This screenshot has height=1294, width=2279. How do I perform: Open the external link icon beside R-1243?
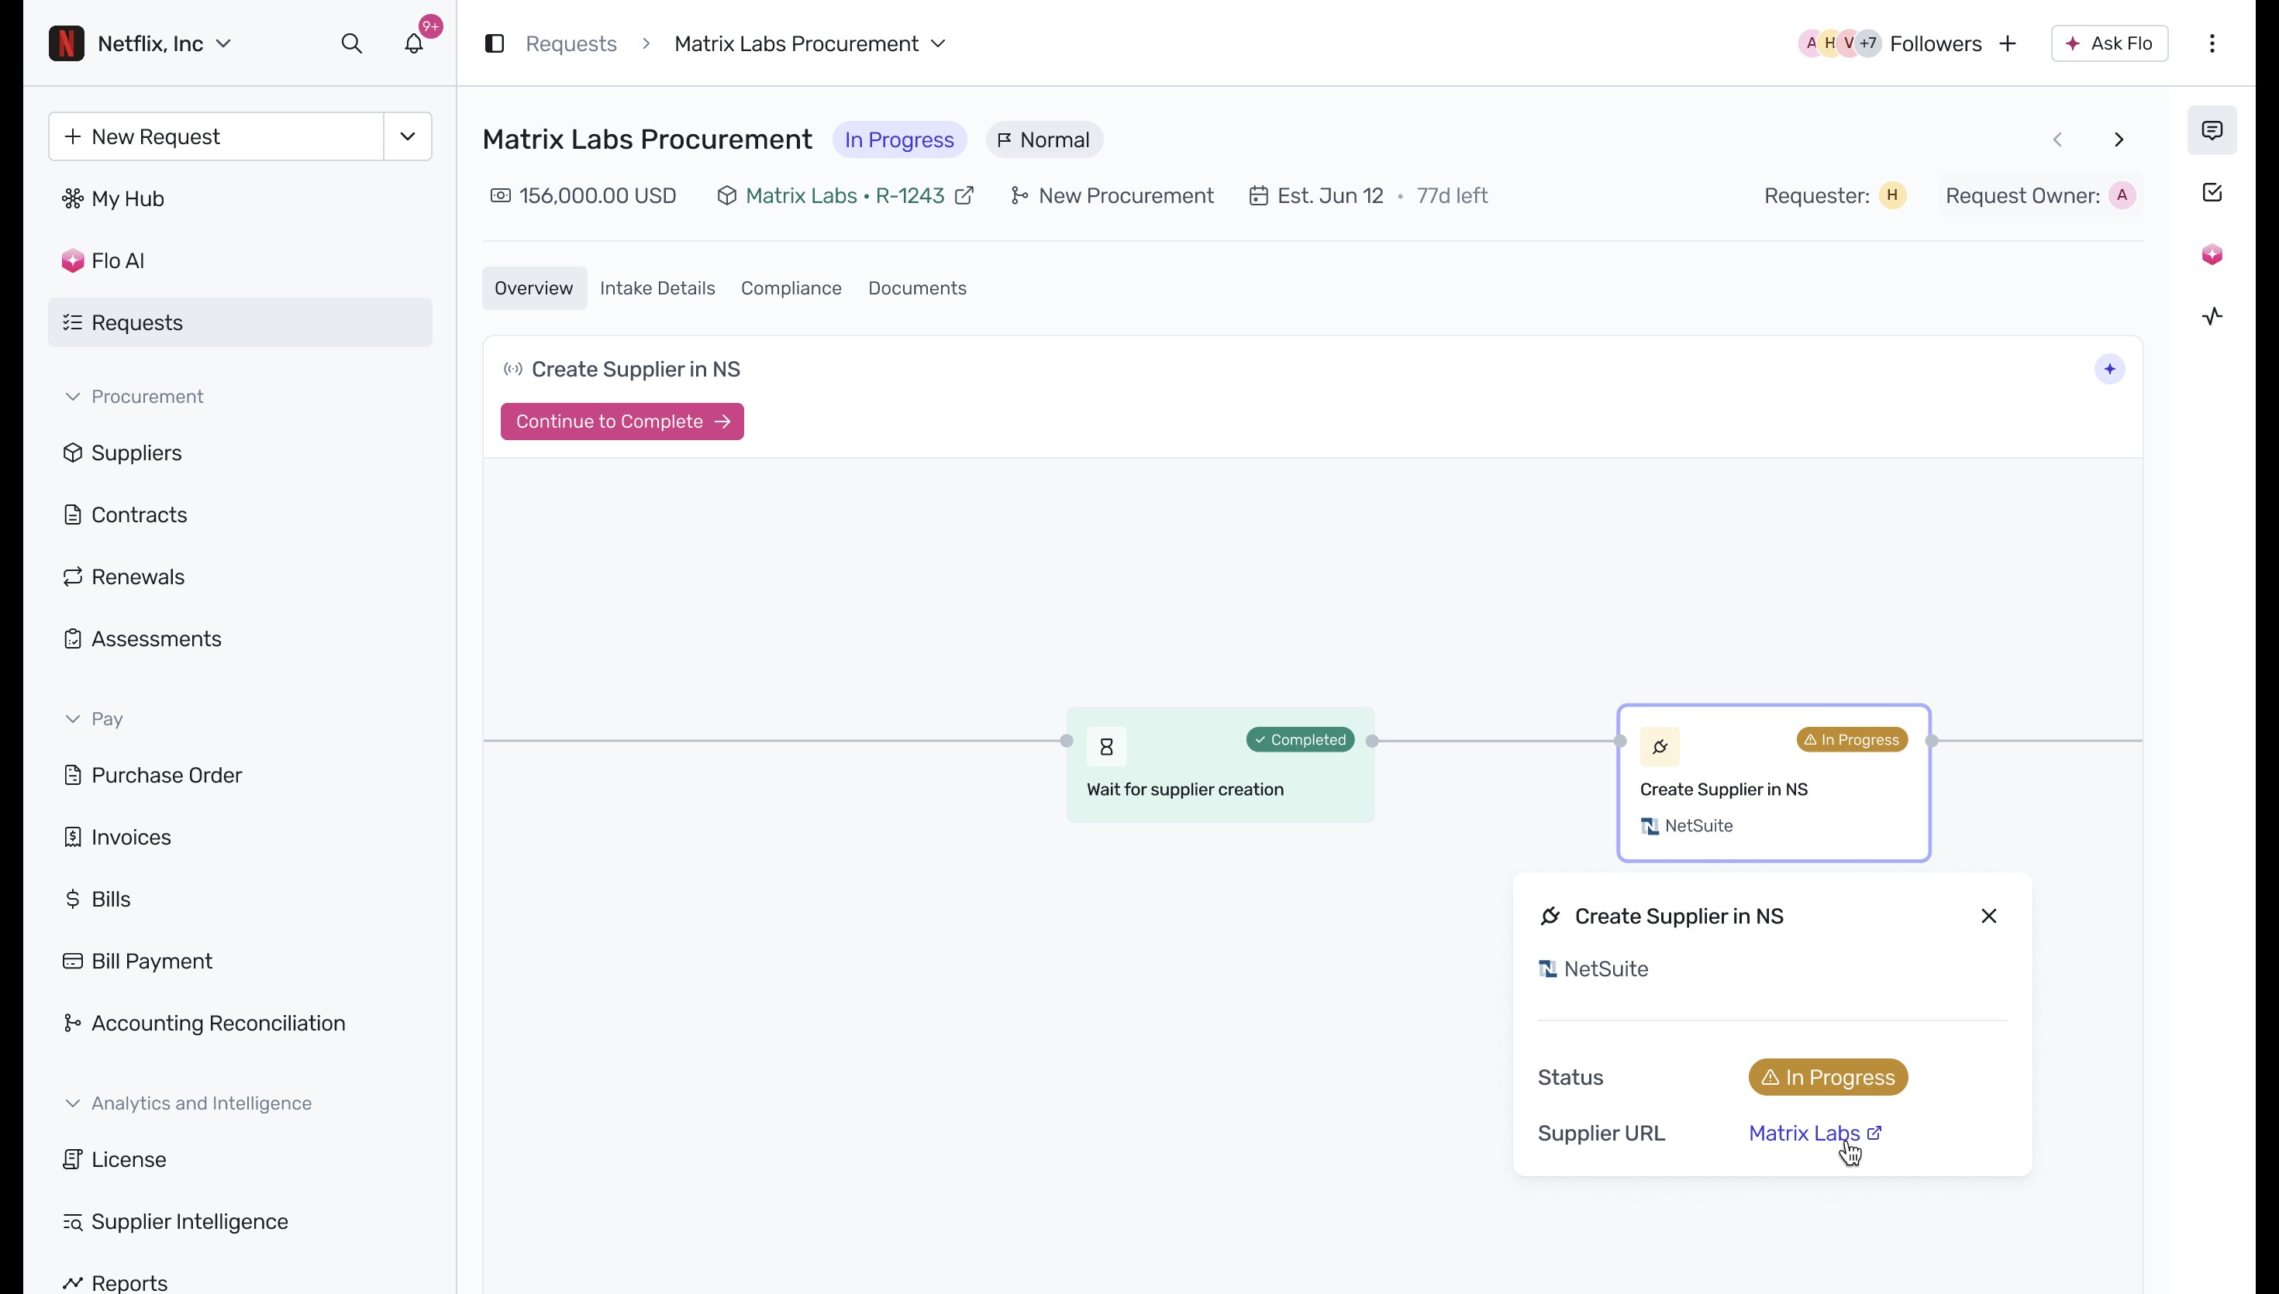point(964,195)
